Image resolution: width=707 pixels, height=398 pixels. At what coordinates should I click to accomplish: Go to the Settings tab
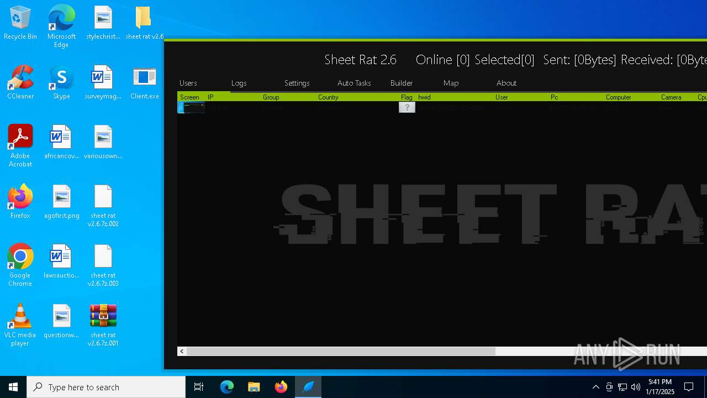point(297,83)
